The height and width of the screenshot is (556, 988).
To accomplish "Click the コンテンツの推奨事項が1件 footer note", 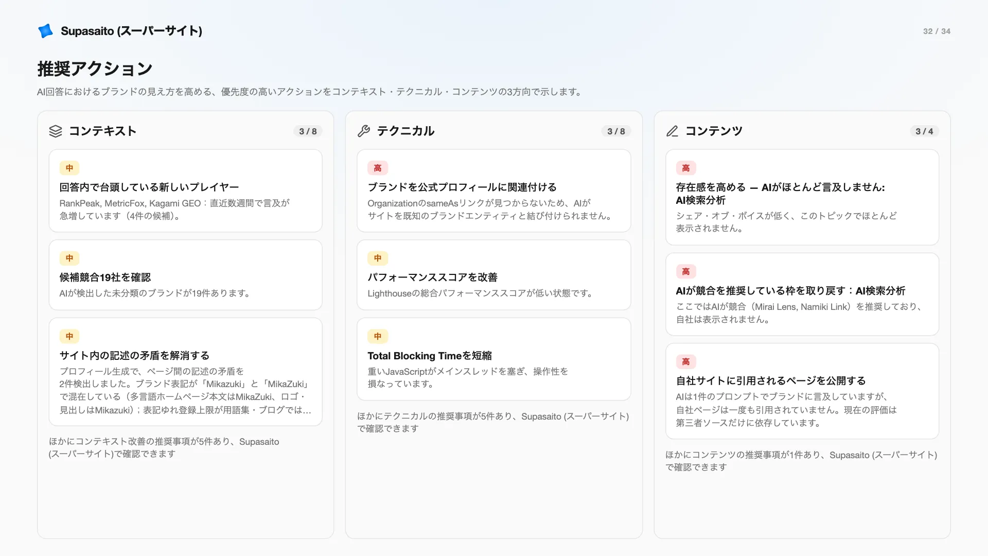I will [x=801, y=461].
